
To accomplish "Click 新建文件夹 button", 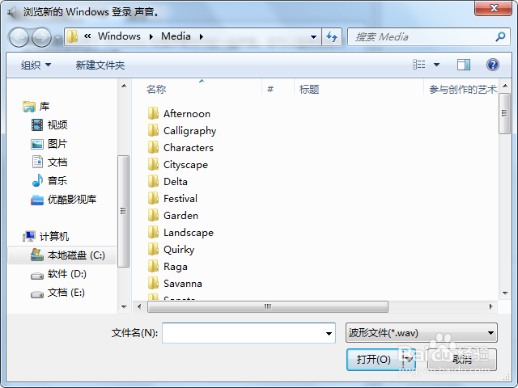I will [100, 65].
